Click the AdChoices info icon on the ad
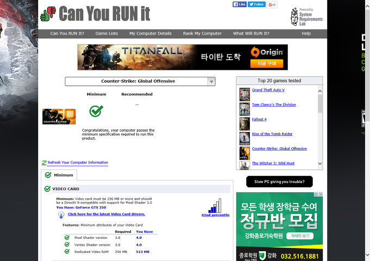This screenshot has width=370, height=261. [x=316, y=194]
